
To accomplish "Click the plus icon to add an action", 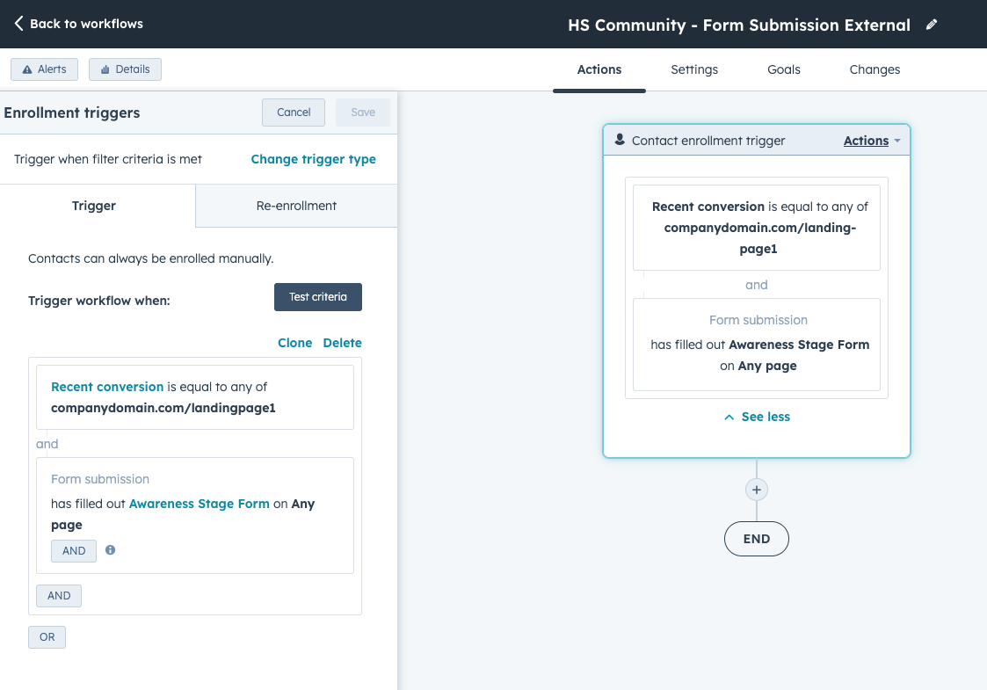I will coord(757,489).
